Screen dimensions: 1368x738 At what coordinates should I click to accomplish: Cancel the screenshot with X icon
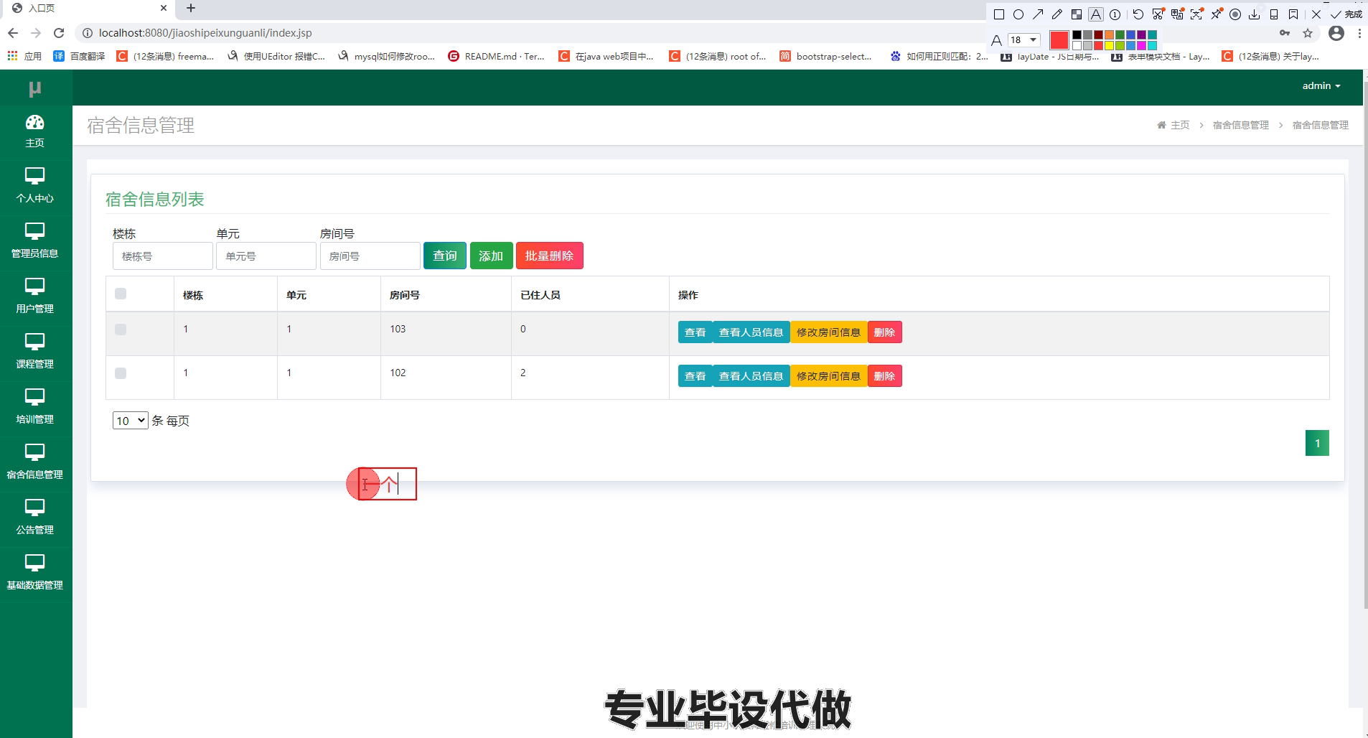[x=1316, y=14]
